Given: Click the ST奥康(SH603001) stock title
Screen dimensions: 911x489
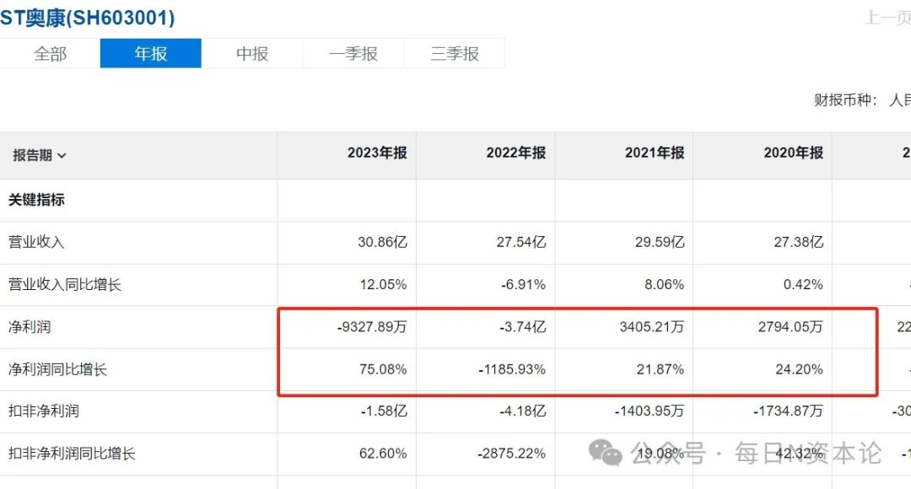Looking at the screenshot, I should 87,18.
